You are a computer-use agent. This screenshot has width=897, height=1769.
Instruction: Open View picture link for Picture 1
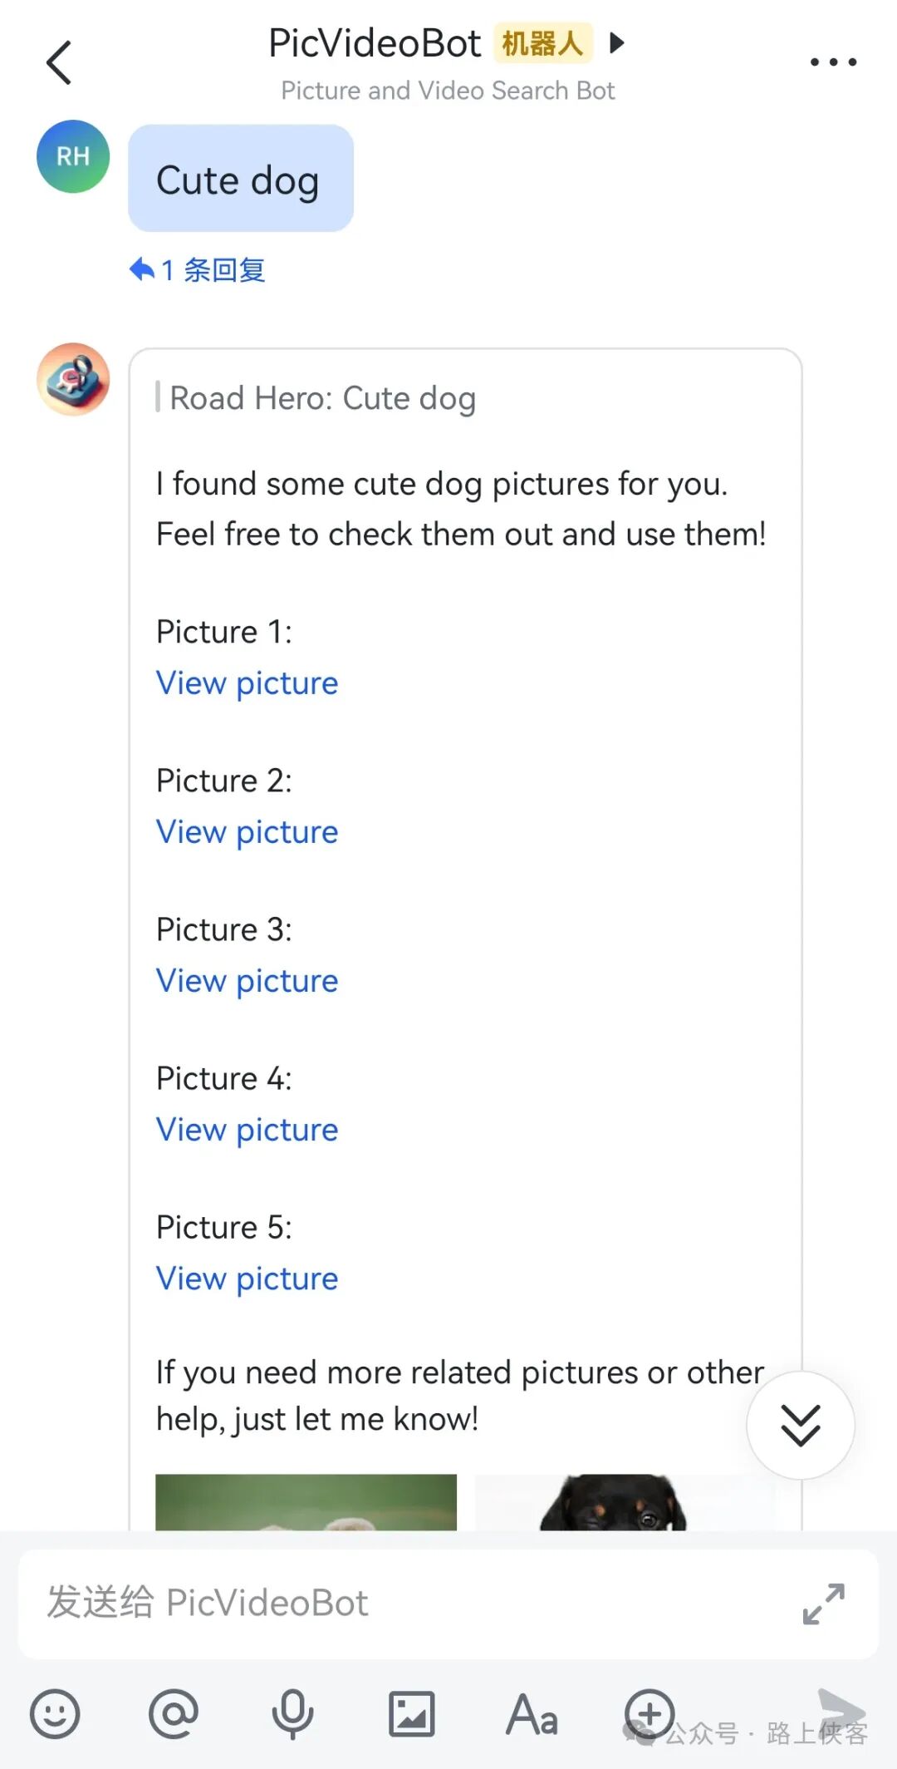248,683
